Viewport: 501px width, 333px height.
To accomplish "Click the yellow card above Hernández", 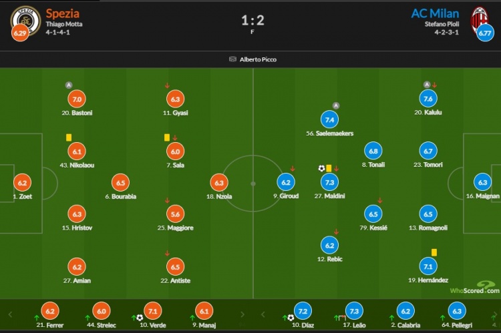I will [434, 252].
